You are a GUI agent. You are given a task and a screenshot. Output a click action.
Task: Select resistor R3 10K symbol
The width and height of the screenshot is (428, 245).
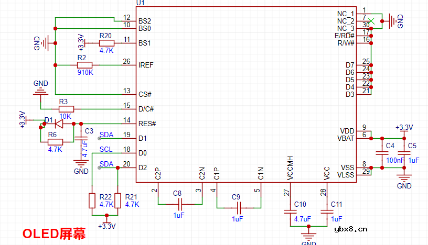click(66, 109)
